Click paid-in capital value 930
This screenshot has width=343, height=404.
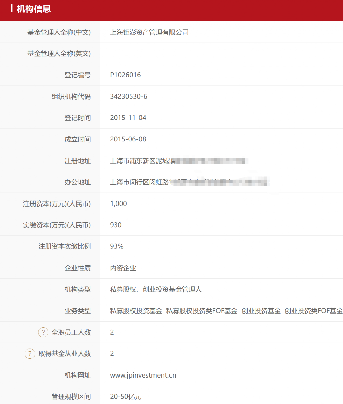point(116,225)
